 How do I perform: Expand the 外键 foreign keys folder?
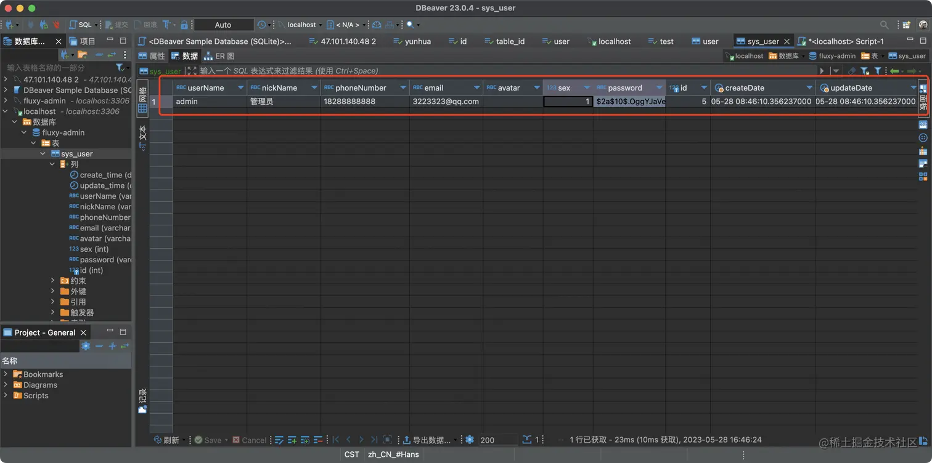coord(53,291)
